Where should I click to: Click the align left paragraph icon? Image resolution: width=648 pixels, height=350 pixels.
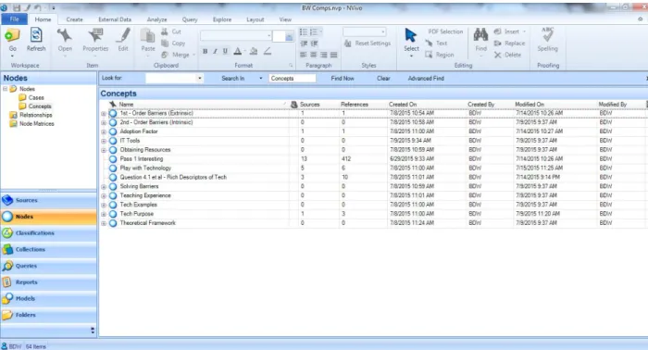(x=304, y=55)
